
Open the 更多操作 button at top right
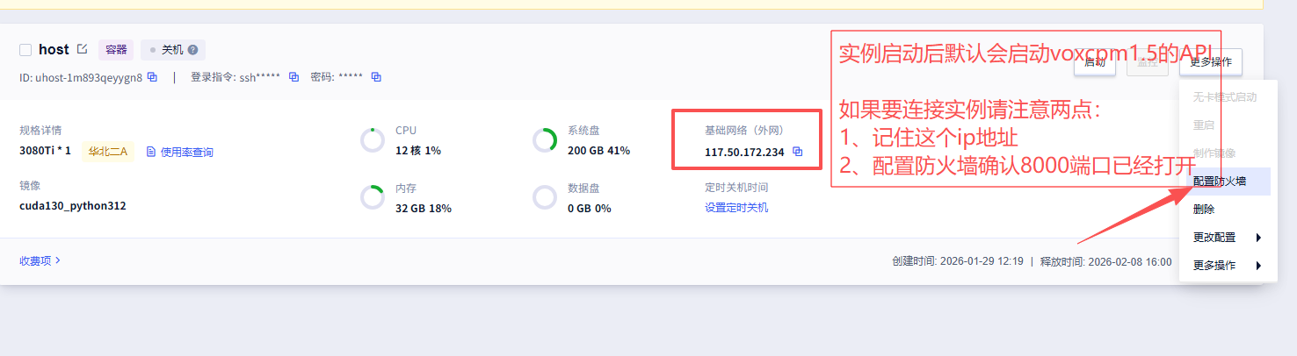1211,62
